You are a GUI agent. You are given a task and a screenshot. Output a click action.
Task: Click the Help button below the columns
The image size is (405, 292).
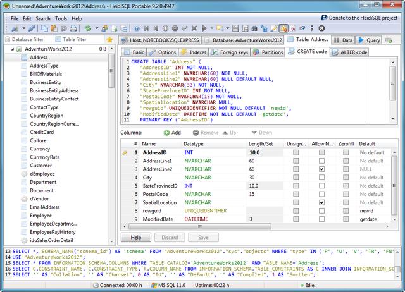coord(135,237)
